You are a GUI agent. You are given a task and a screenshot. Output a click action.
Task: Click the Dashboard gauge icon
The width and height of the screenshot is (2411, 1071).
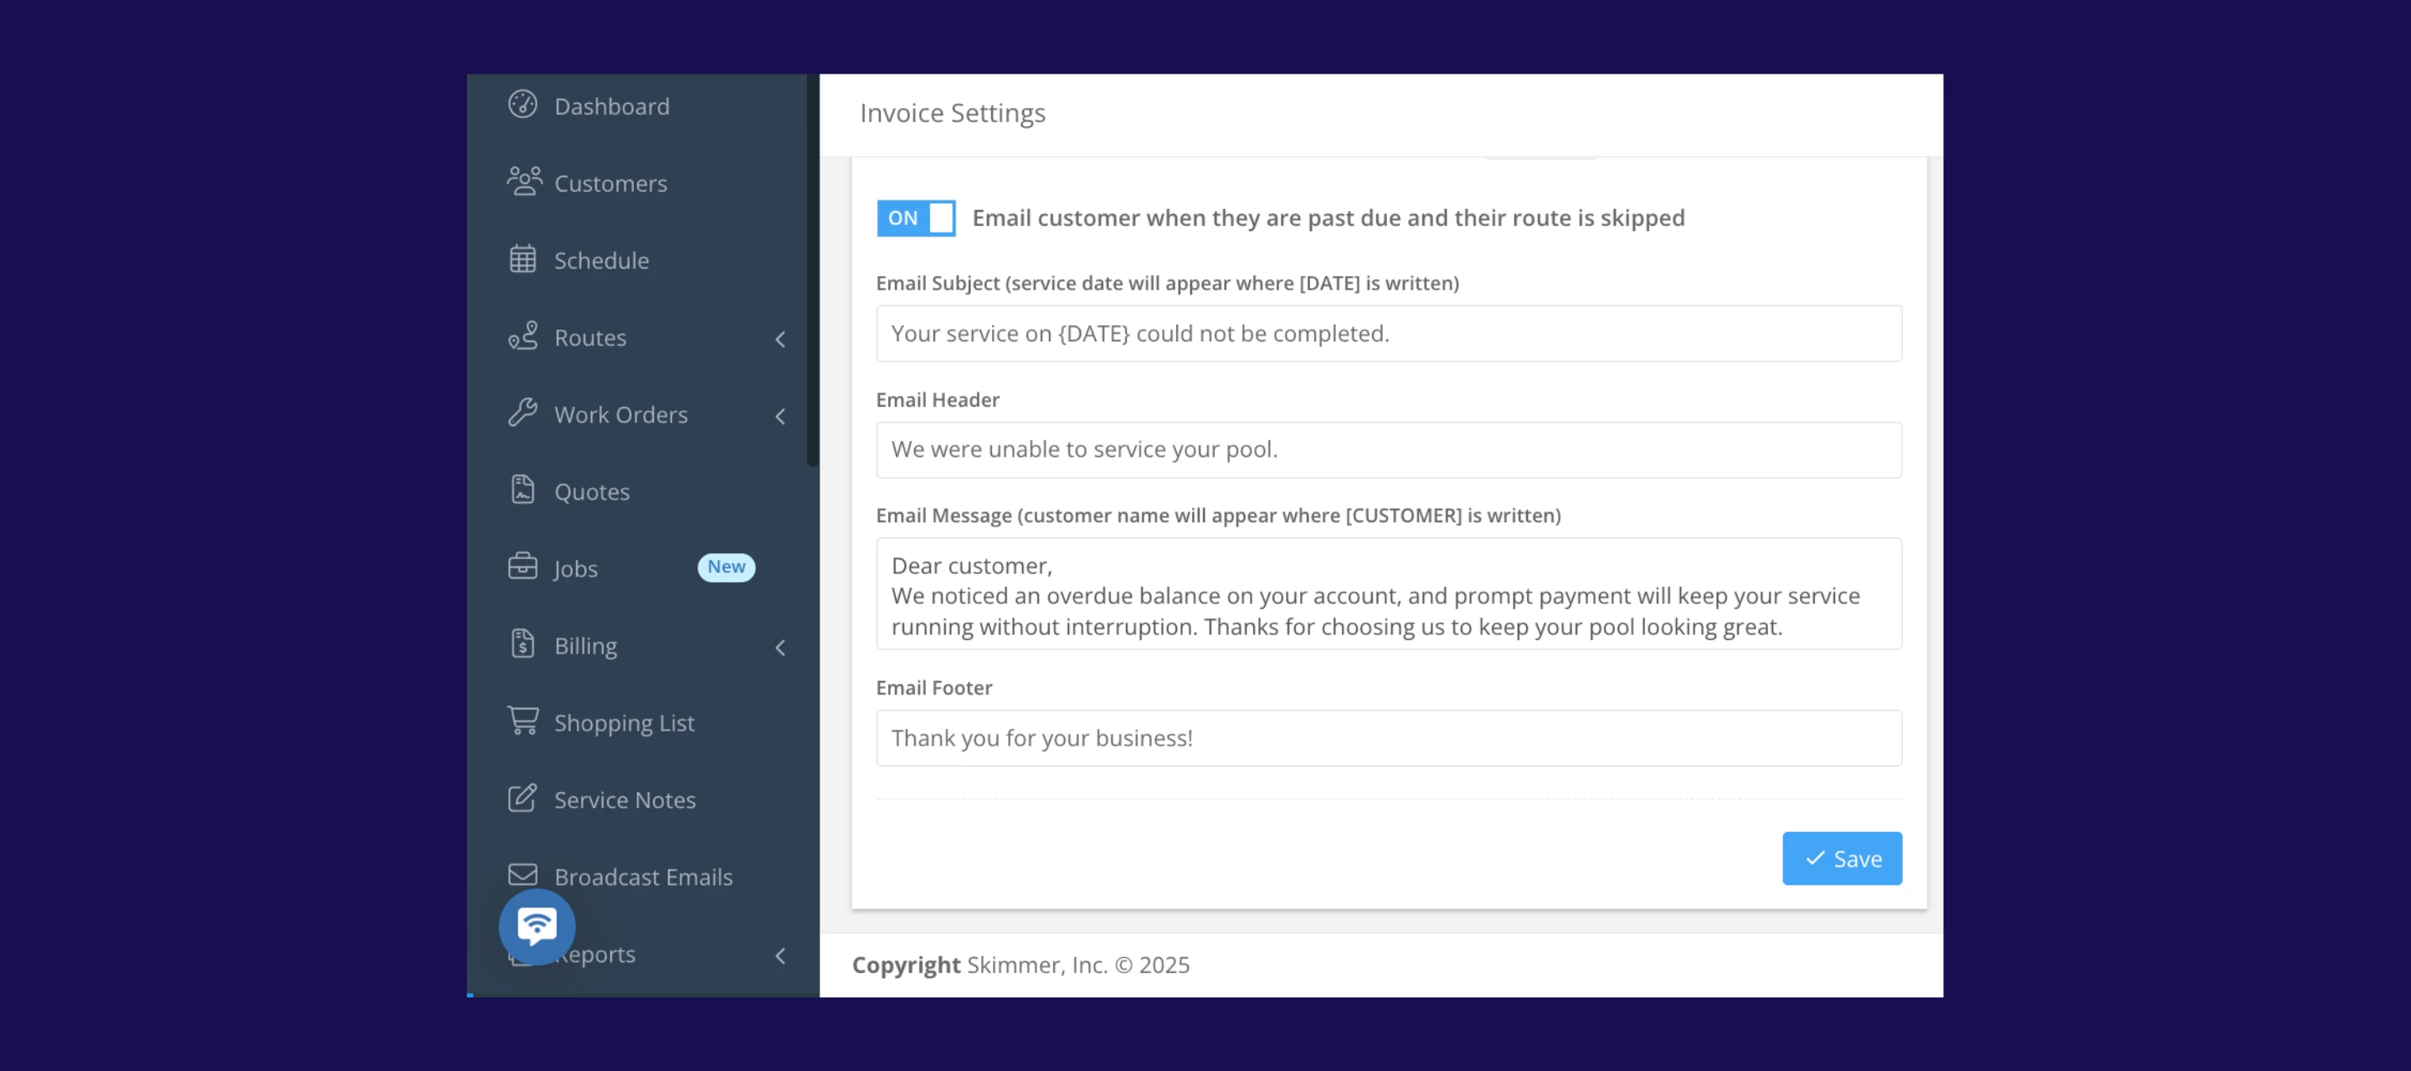[x=522, y=105]
